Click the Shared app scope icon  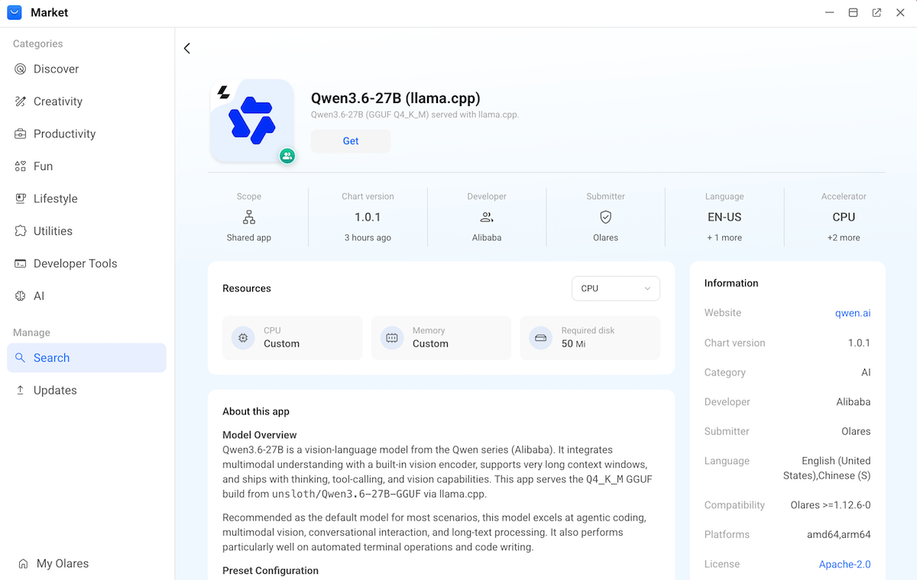[x=249, y=217]
